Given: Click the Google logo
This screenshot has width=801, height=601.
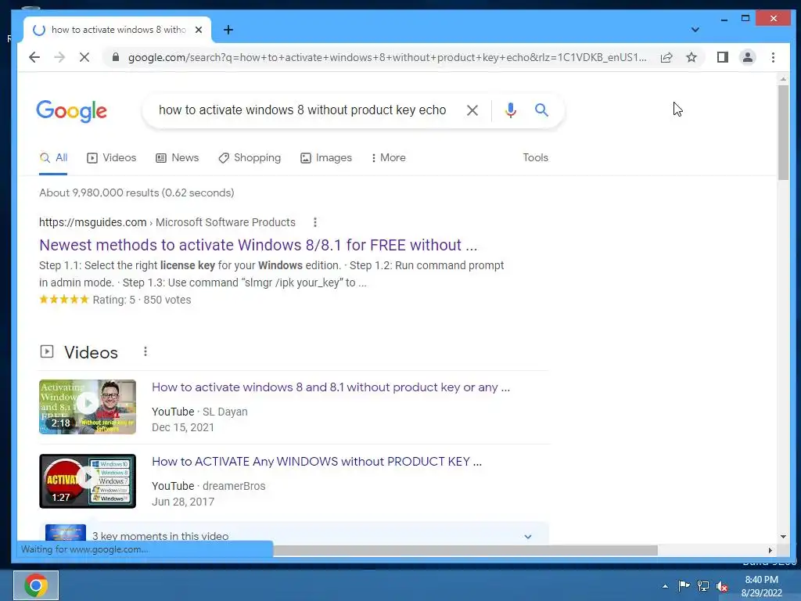Looking at the screenshot, I should click(71, 111).
